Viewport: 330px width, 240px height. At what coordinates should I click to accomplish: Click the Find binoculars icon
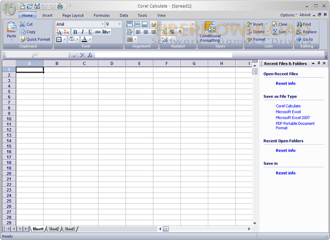pyautogui.click(x=299, y=24)
